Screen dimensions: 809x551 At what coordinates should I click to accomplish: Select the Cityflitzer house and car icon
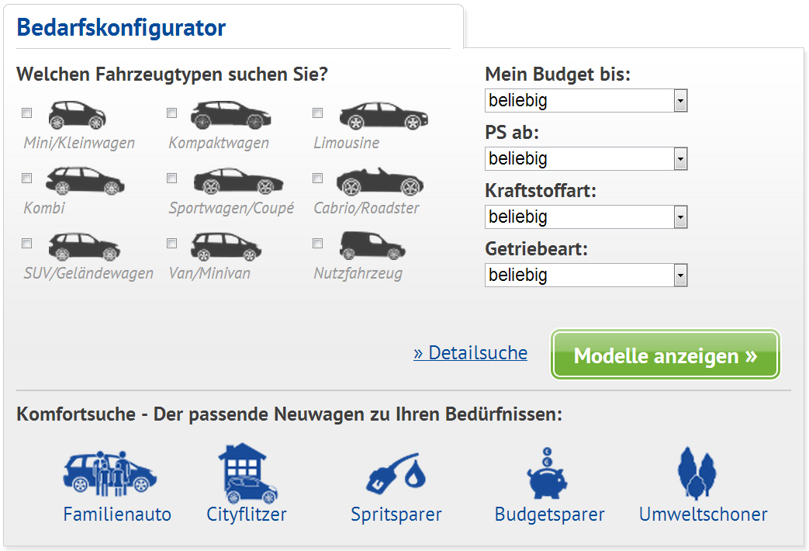[x=247, y=473]
